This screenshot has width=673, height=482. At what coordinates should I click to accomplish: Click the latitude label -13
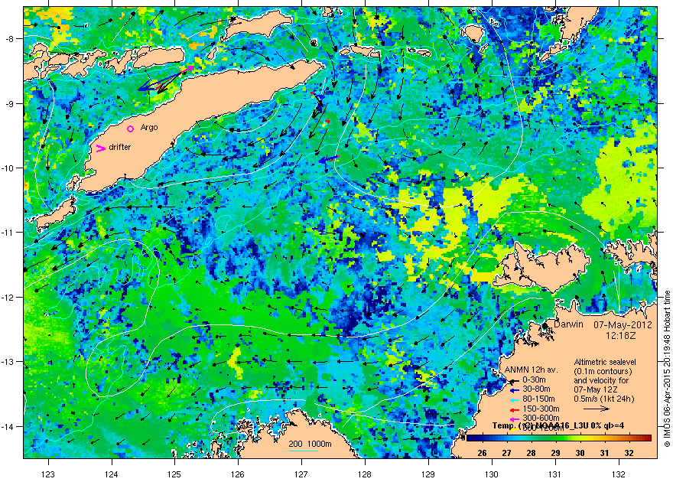point(8,362)
